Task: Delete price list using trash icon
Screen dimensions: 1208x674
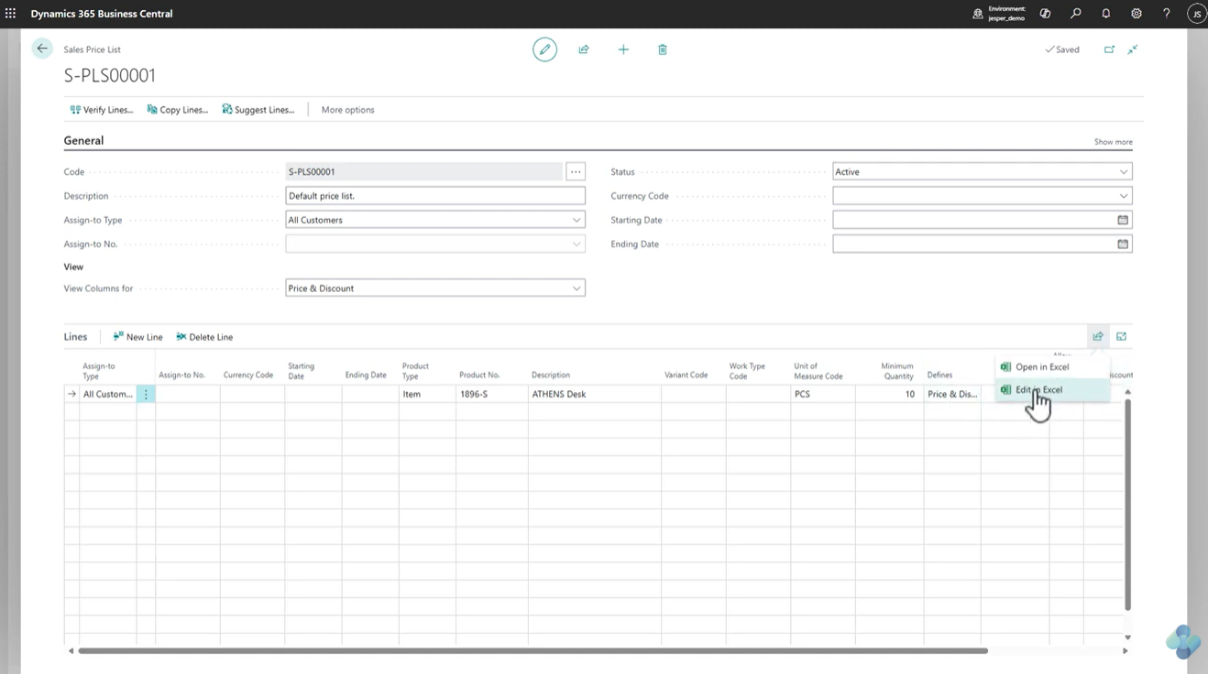Action: [x=663, y=49]
